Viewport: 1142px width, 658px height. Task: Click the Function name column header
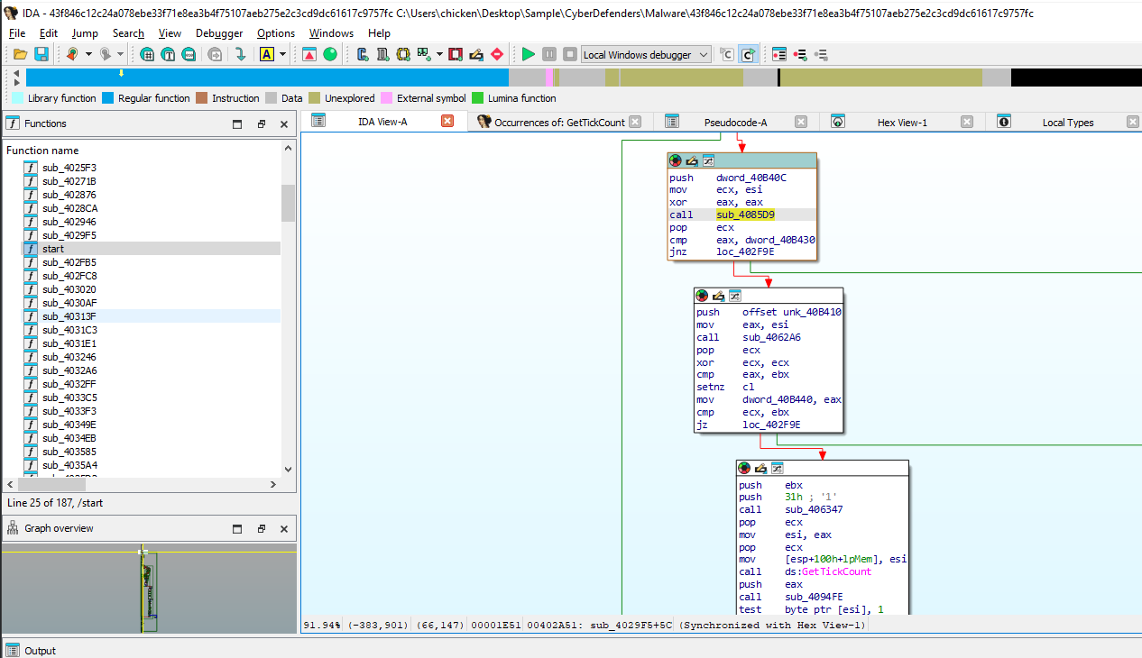coord(42,151)
